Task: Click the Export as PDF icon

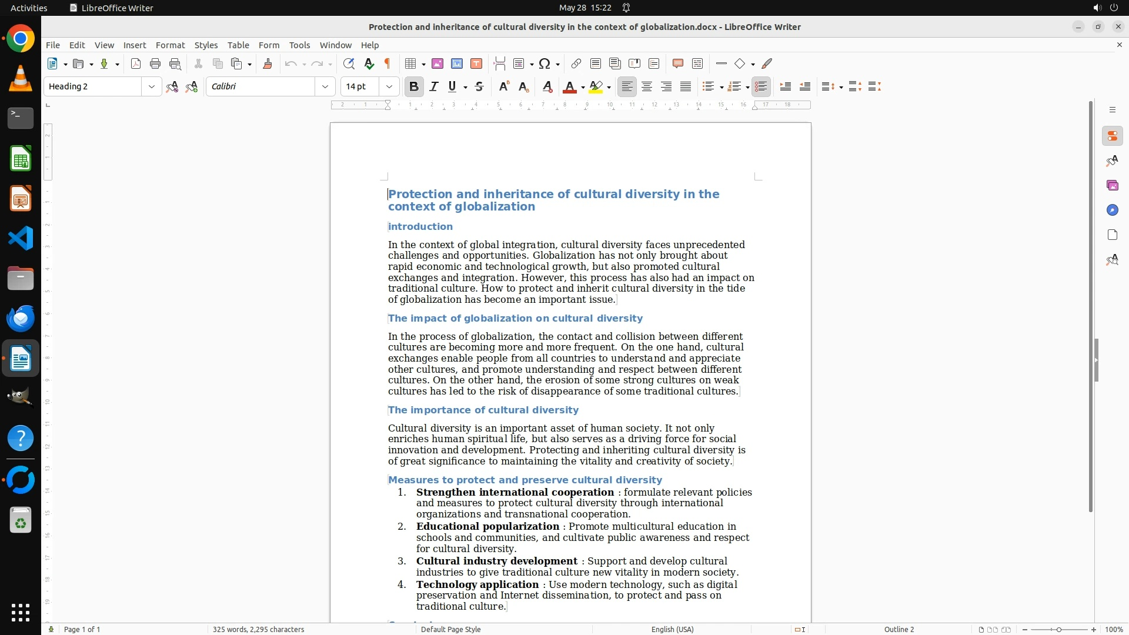Action: (x=136, y=64)
